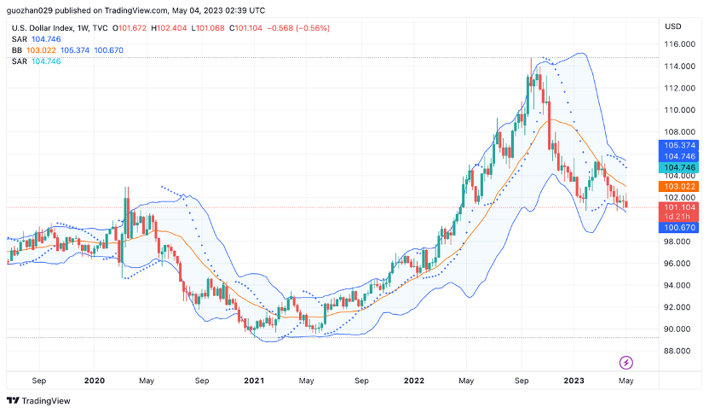Click the 90.000 price axis label
This screenshot has height=413, width=709.
(x=677, y=329)
